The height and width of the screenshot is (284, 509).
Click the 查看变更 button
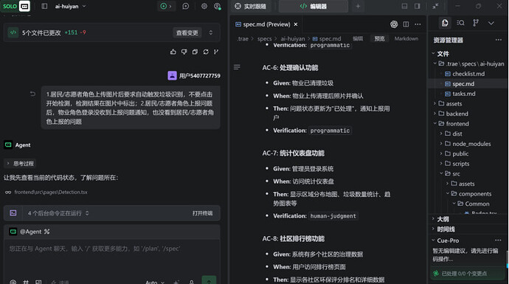[187, 32]
